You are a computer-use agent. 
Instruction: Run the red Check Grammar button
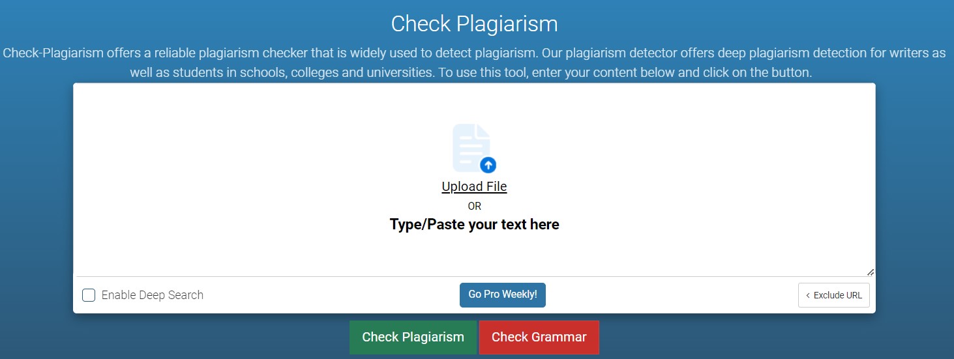(539, 337)
